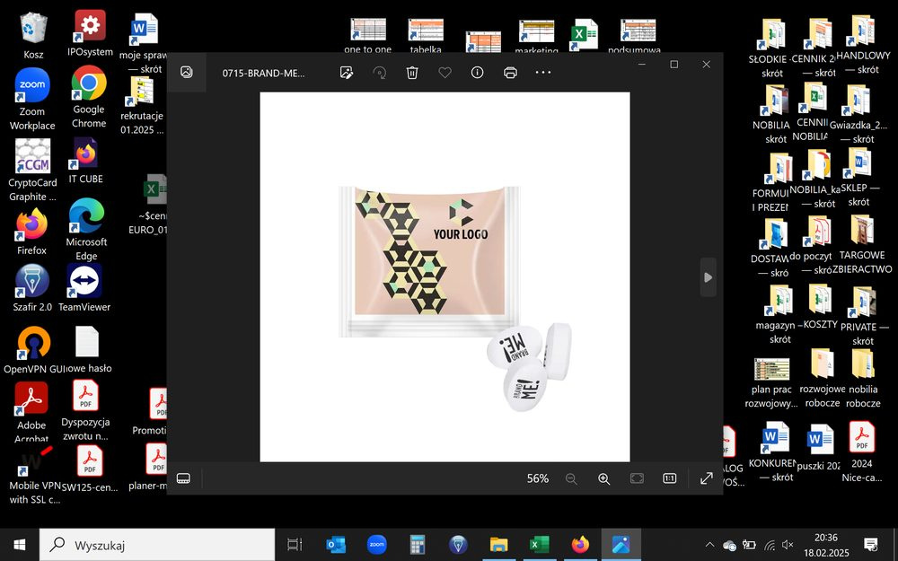Open Outlook from the taskbar
The image size is (898, 561).
coord(336,545)
